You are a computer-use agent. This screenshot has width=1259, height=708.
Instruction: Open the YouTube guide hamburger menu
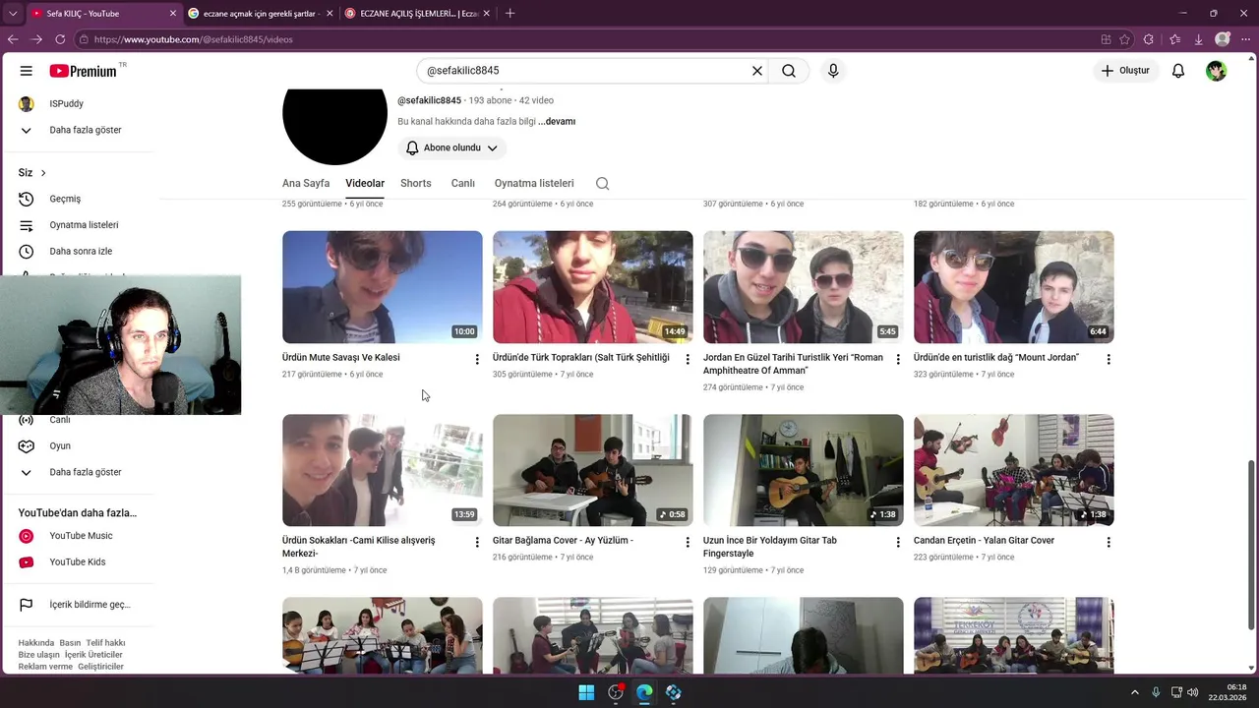pos(27,71)
